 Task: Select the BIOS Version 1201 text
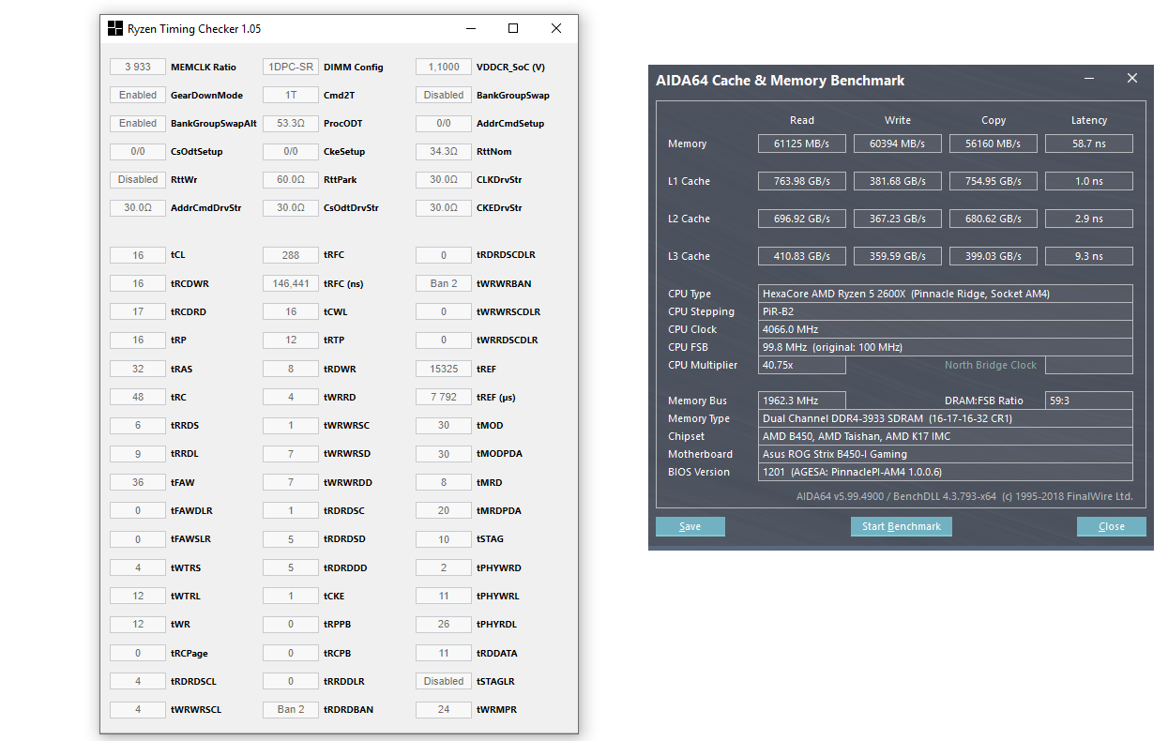[946, 472]
